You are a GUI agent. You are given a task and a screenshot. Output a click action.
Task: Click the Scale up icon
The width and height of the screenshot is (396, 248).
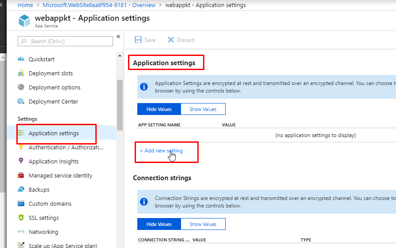click(x=21, y=245)
